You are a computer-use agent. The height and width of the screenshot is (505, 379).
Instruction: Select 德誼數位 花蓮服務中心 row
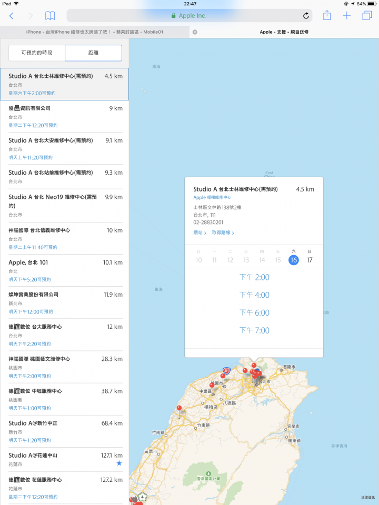point(64,488)
